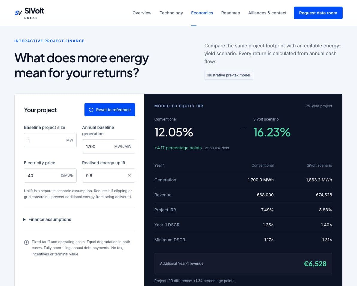Screen dimensions: 357x286
Task: Click the SiVolt scenario IRR 16.23%
Action: click(272, 132)
